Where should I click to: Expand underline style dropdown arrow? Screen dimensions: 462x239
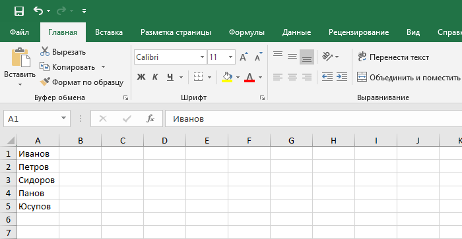pyautogui.click(x=181, y=77)
